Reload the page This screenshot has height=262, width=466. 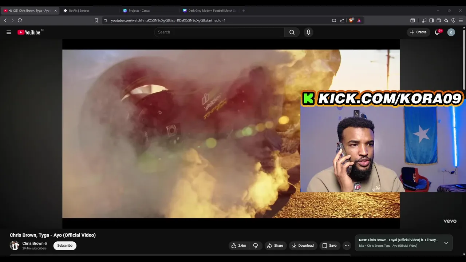tap(20, 20)
